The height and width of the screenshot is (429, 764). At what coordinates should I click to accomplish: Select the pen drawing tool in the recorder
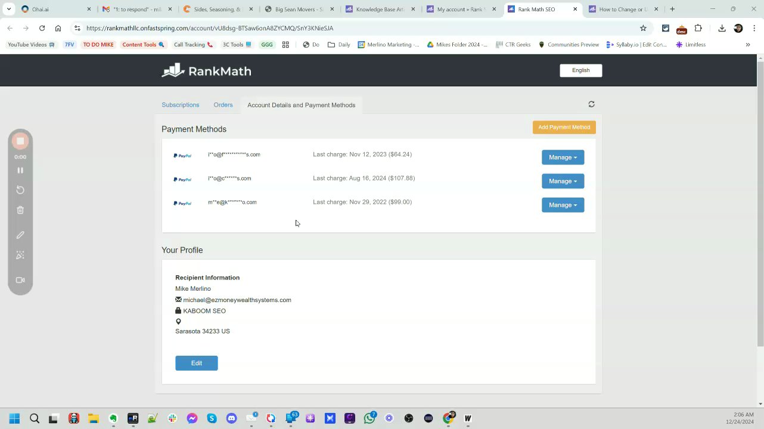pos(20,235)
